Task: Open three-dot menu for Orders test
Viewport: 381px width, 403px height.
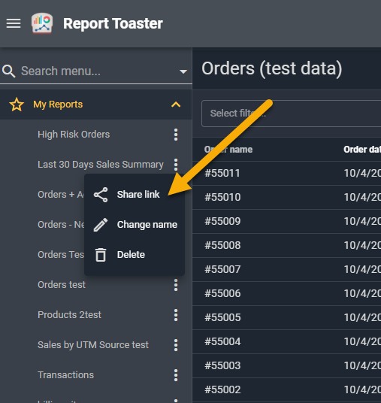Action: tap(176, 285)
